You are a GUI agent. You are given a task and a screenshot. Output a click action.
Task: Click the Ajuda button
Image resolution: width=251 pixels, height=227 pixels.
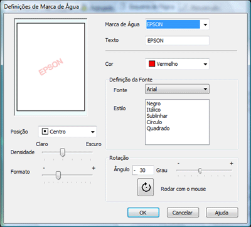(x=222, y=213)
